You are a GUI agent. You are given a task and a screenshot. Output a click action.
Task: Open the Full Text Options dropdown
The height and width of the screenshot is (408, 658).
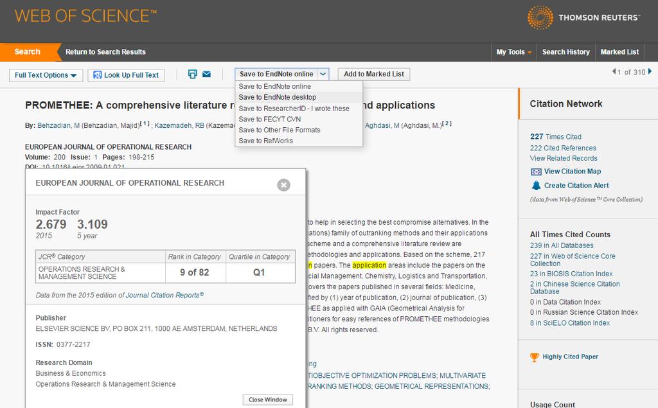tap(46, 75)
